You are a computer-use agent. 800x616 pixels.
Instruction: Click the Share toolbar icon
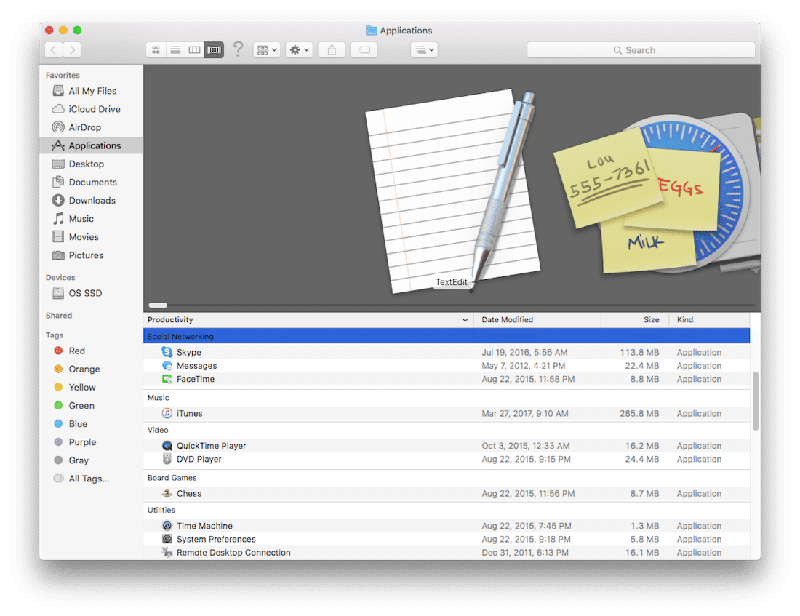pyautogui.click(x=332, y=50)
